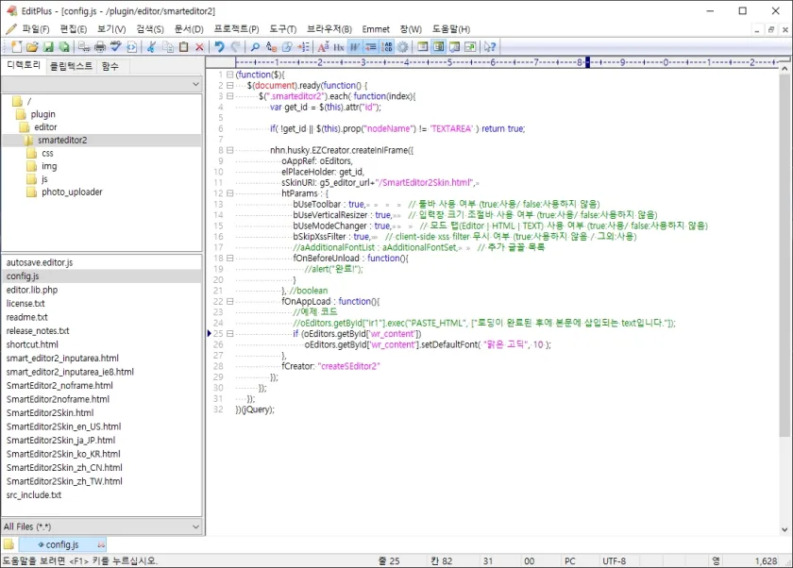
Task: Select SmartEditor2Skin.html in file list
Action: point(50,413)
